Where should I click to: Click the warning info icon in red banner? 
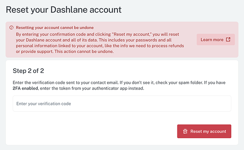click(x=11, y=28)
